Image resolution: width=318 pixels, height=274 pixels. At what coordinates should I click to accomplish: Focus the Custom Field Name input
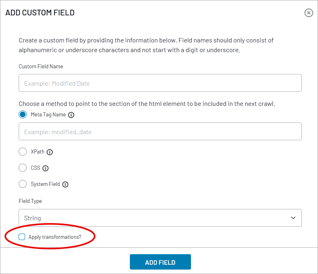coord(160,83)
